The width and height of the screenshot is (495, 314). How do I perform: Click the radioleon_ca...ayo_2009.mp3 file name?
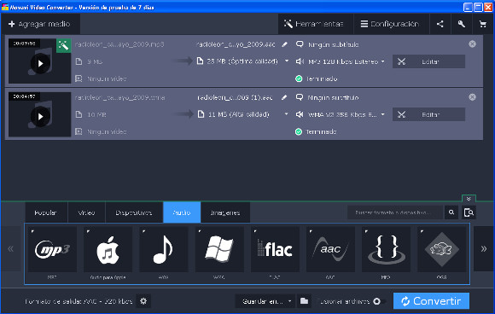click(x=119, y=44)
